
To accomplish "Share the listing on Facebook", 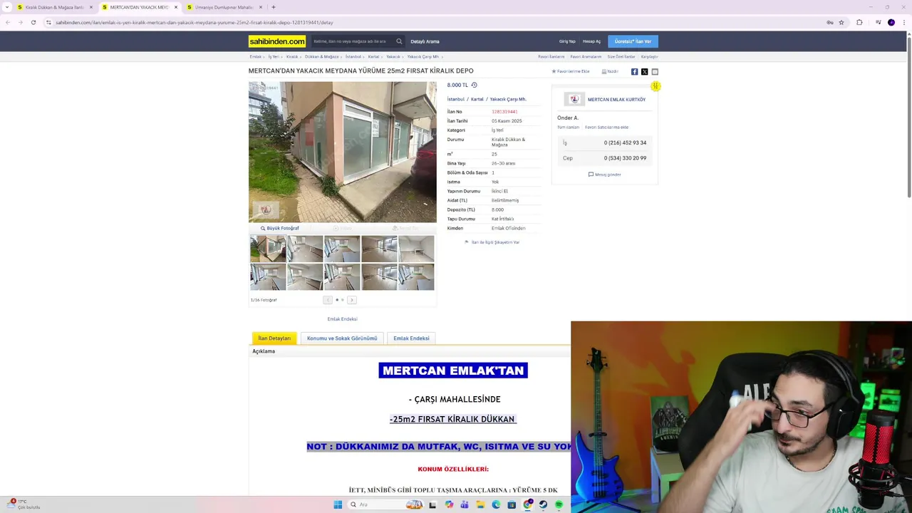I will click(634, 71).
